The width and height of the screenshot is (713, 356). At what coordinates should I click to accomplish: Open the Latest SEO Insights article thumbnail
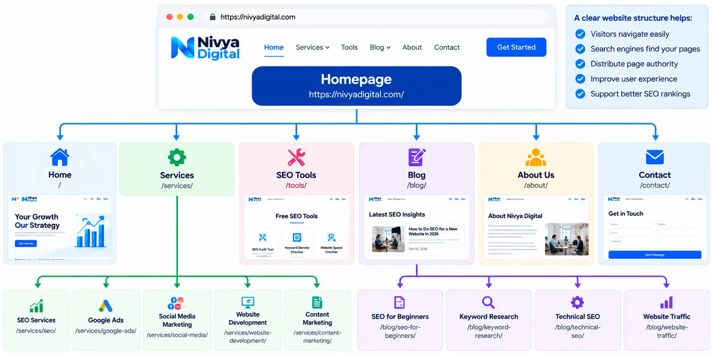pyautogui.click(x=388, y=239)
